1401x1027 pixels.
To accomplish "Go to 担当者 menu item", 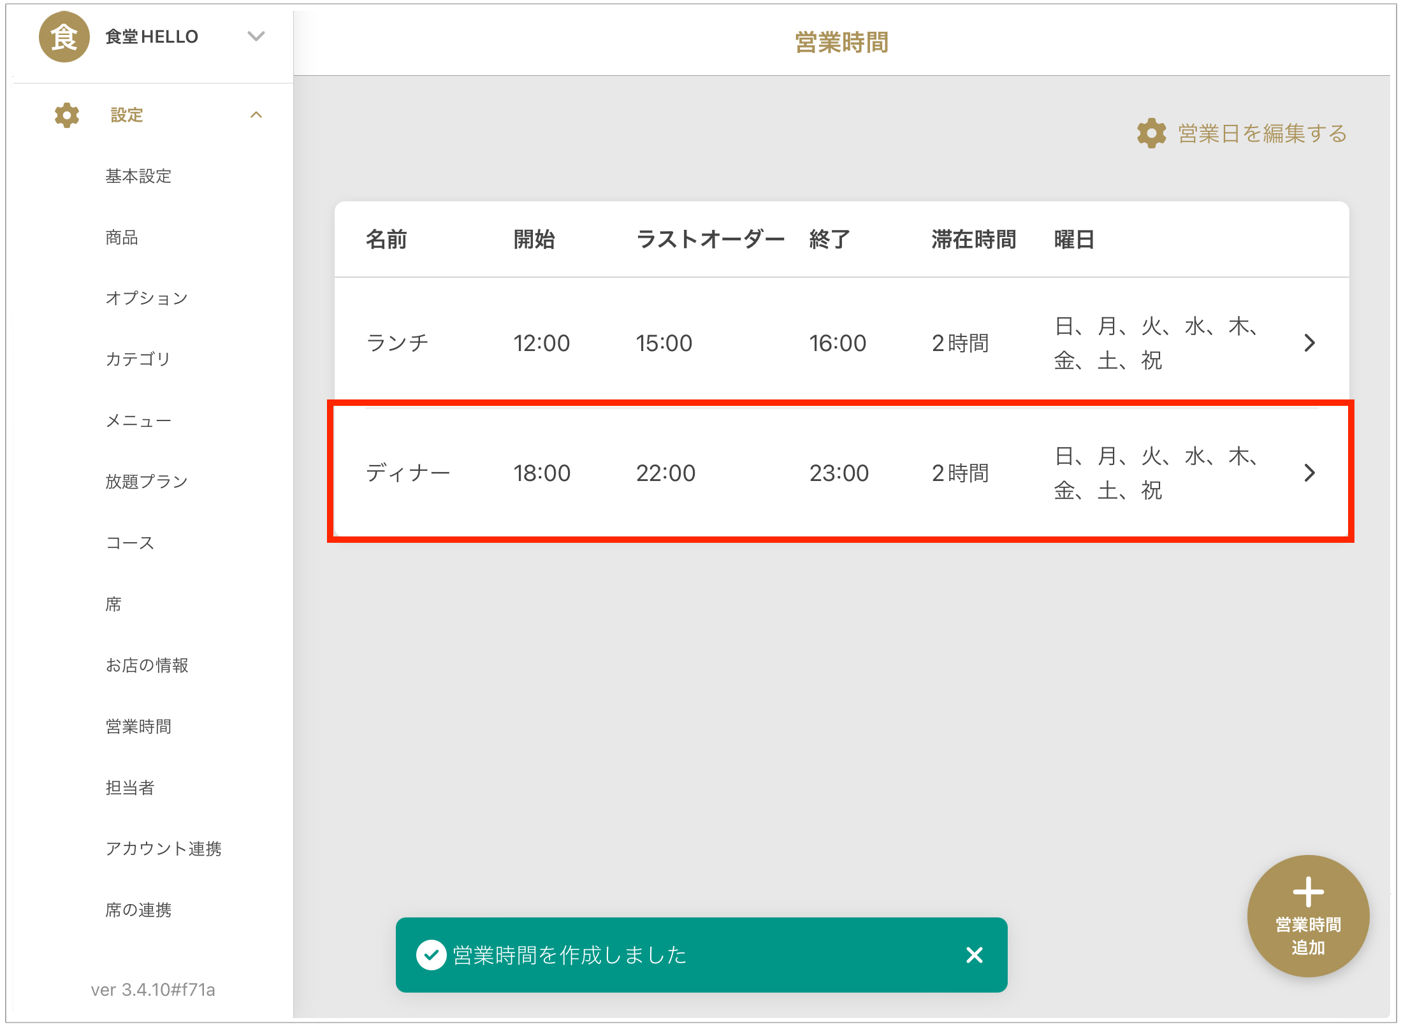I will tap(130, 787).
